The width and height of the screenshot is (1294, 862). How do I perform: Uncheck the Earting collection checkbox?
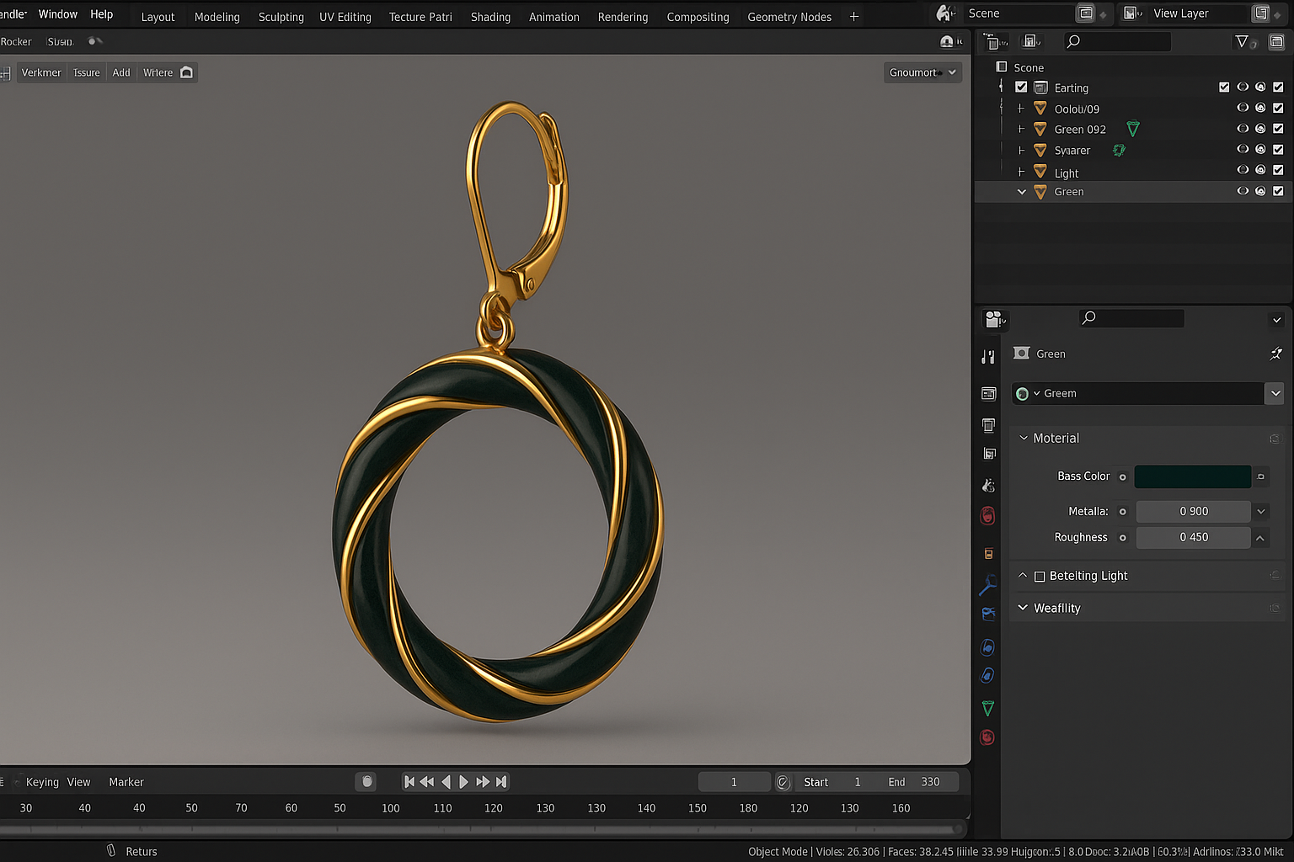1021,88
